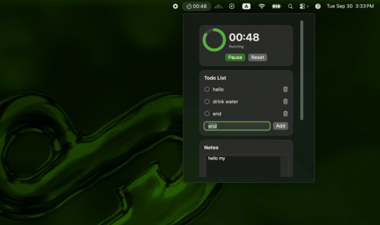Click the Notes heading

(211, 148)
